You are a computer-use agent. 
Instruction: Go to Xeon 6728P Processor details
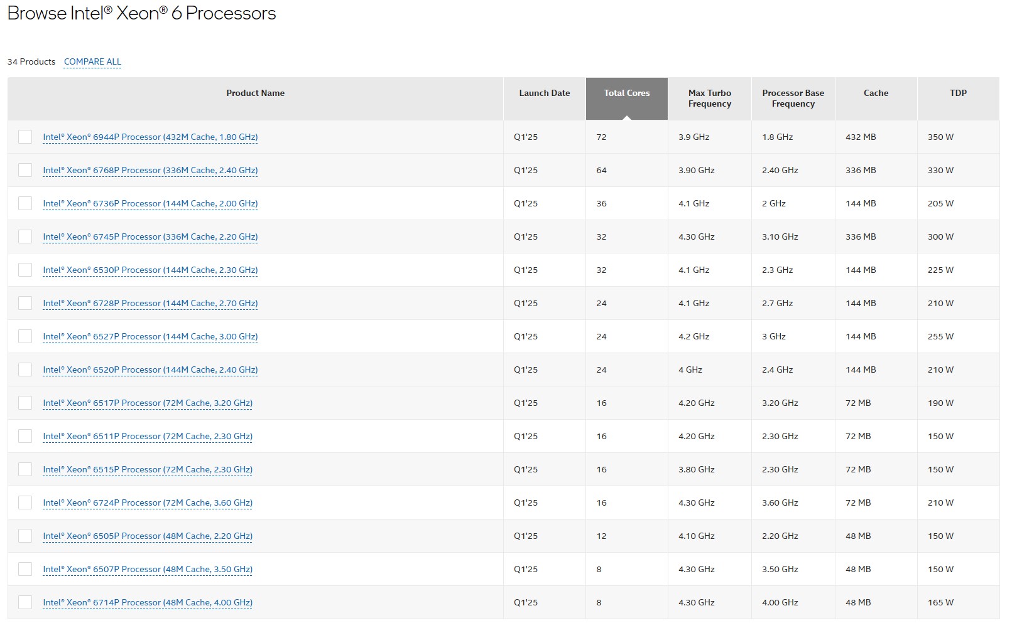pos(150,303)
